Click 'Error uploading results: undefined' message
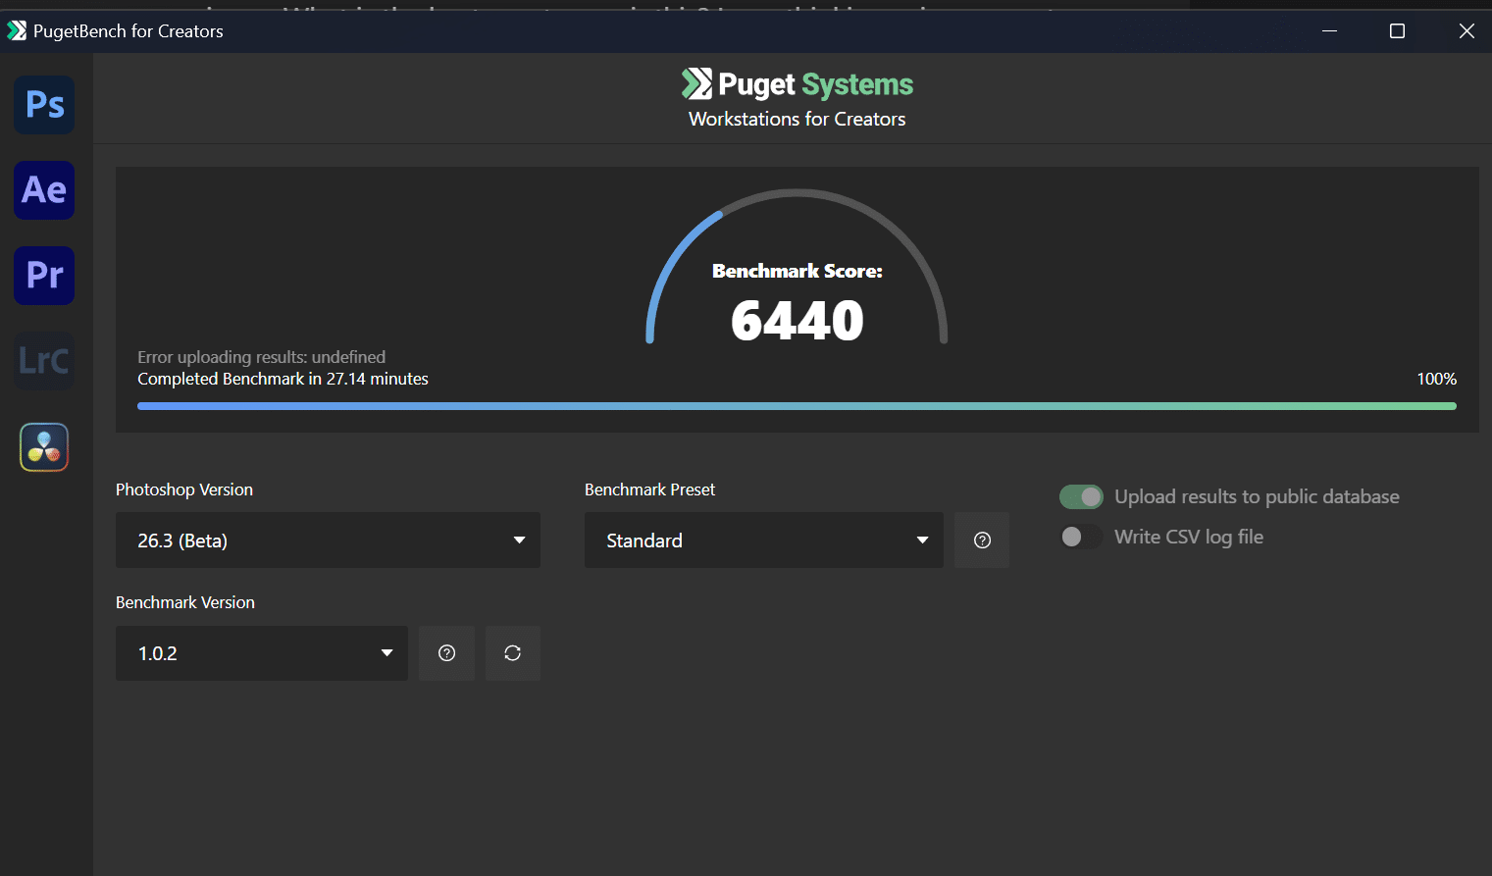 [261, 357]
